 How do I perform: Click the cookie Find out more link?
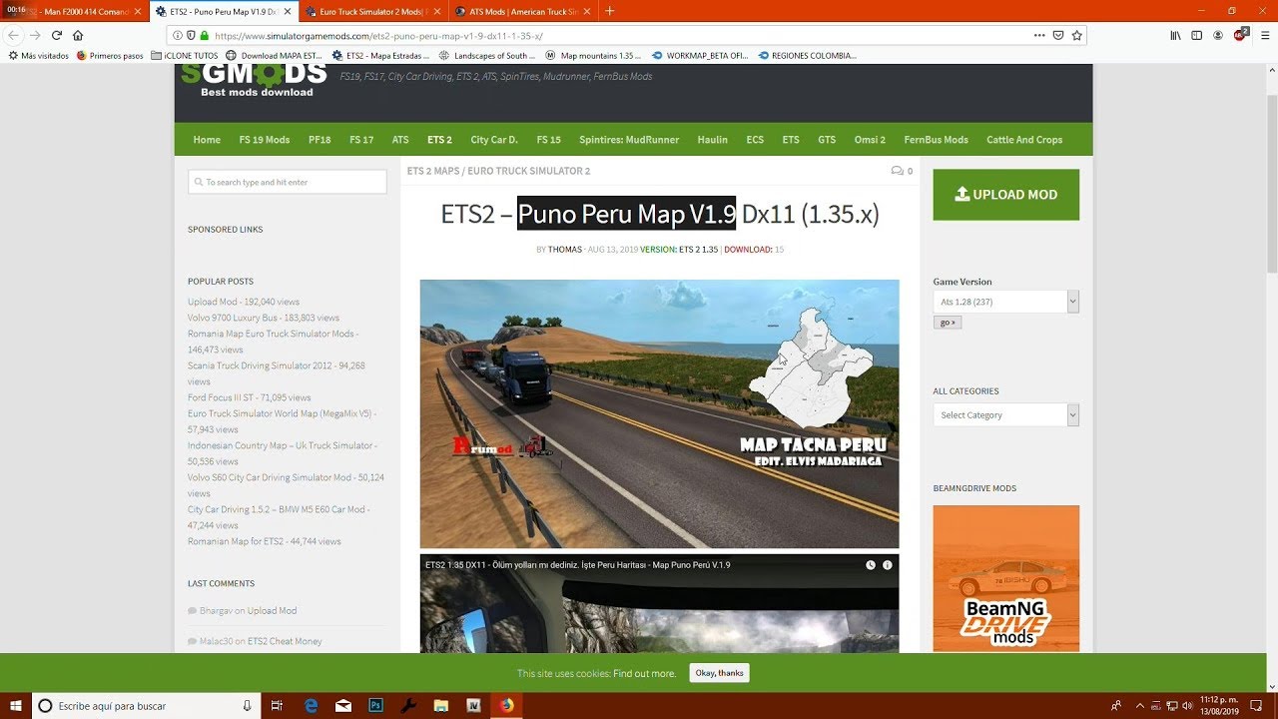tap(644, 673)
